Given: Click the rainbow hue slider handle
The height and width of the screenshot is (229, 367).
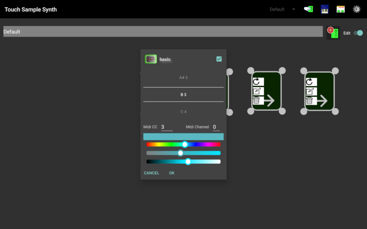Looking at the screenshot, I should pyautogui.click(x=185, y=144).
